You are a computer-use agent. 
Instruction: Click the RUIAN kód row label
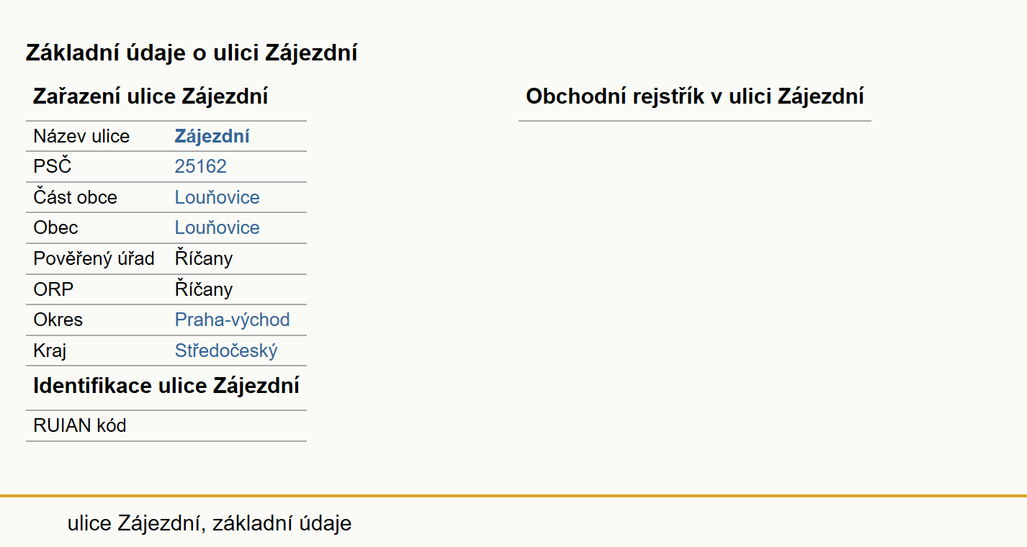pyautogui.click(x=80, y=426)
